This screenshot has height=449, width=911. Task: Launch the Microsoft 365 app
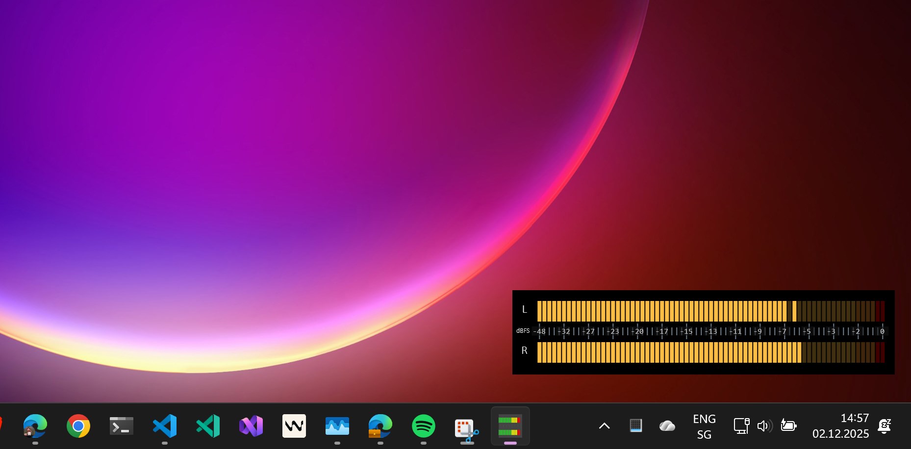pos(251,425)
